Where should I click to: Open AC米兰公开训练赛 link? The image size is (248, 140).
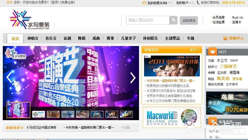point(171,101)
